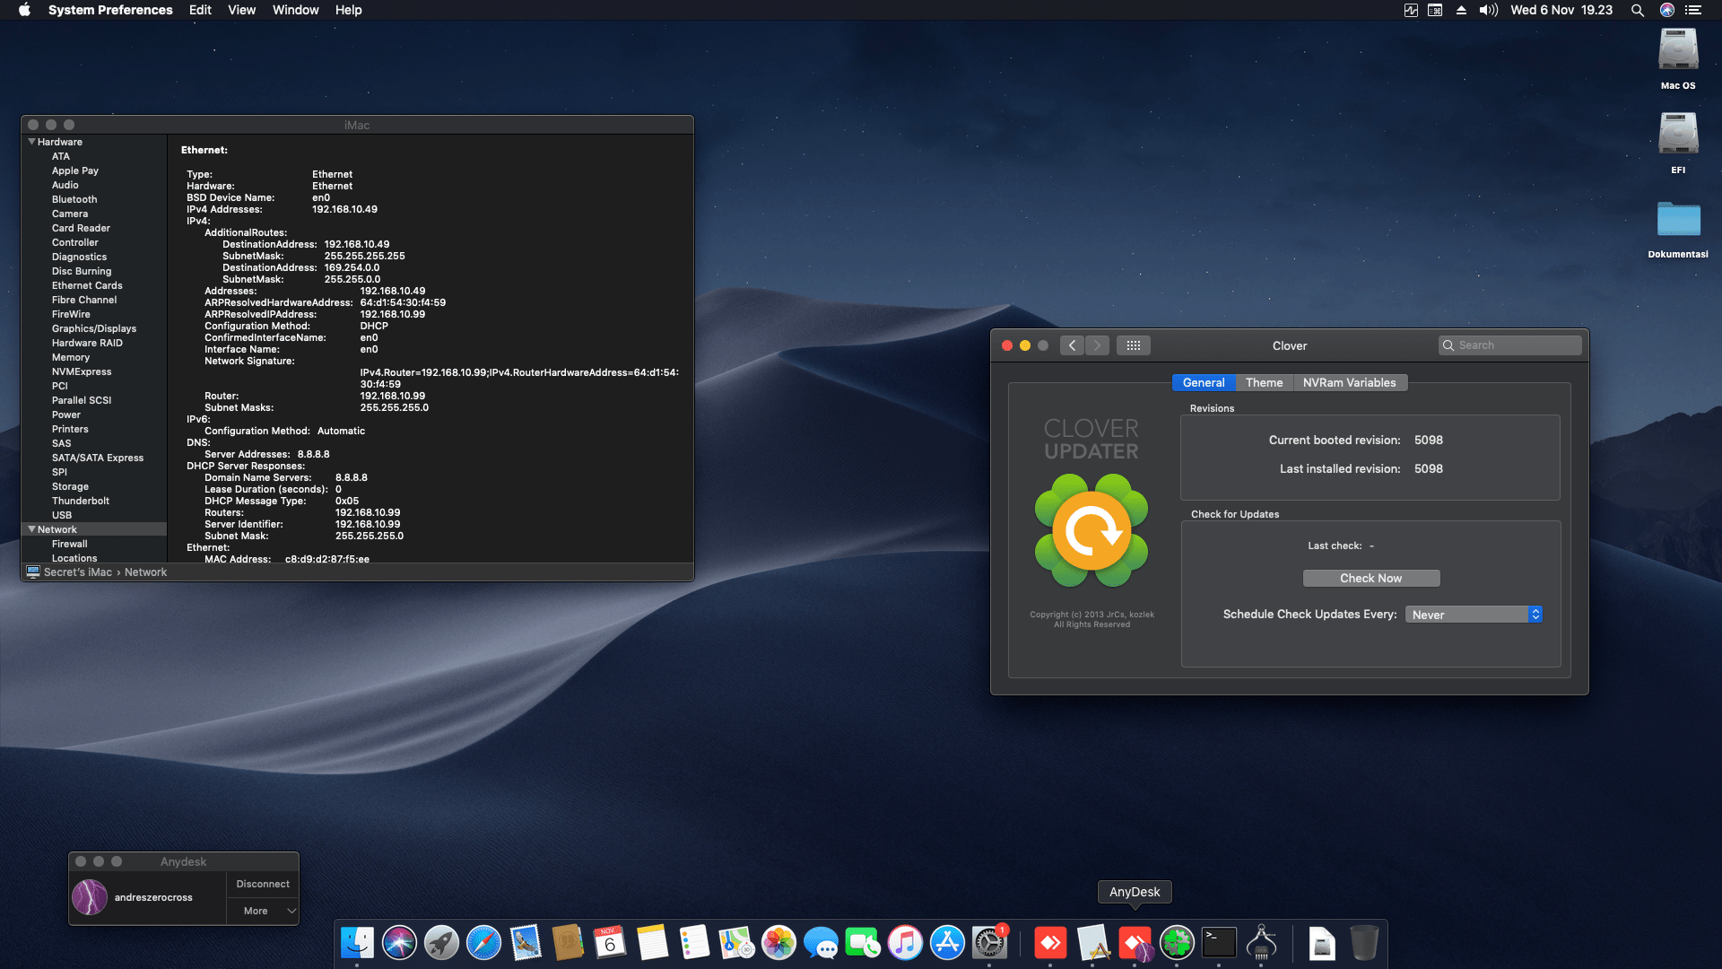Expand More dropdown in Anydesk window
1722x969 pixels.
pos(262,911)
